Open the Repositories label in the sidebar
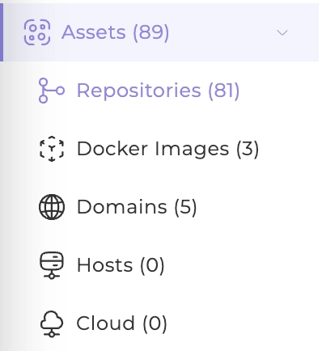This screenshot has height=351, width=322. (x=139, y=91)
